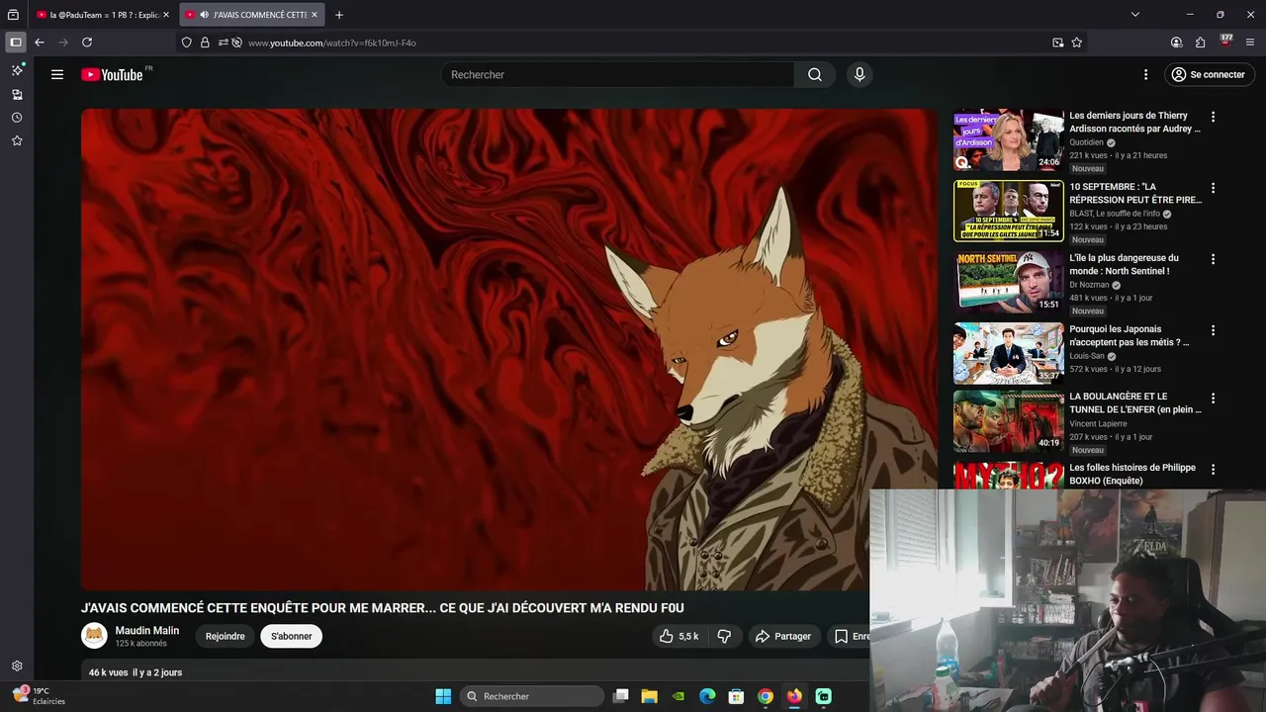1266x712 pixels.
Task: Open the uBlock extension icon showing 177
Action: click(x=1225, y=42)
